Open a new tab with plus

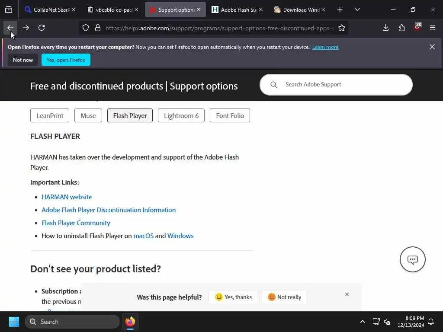click(x=340, y=10)
